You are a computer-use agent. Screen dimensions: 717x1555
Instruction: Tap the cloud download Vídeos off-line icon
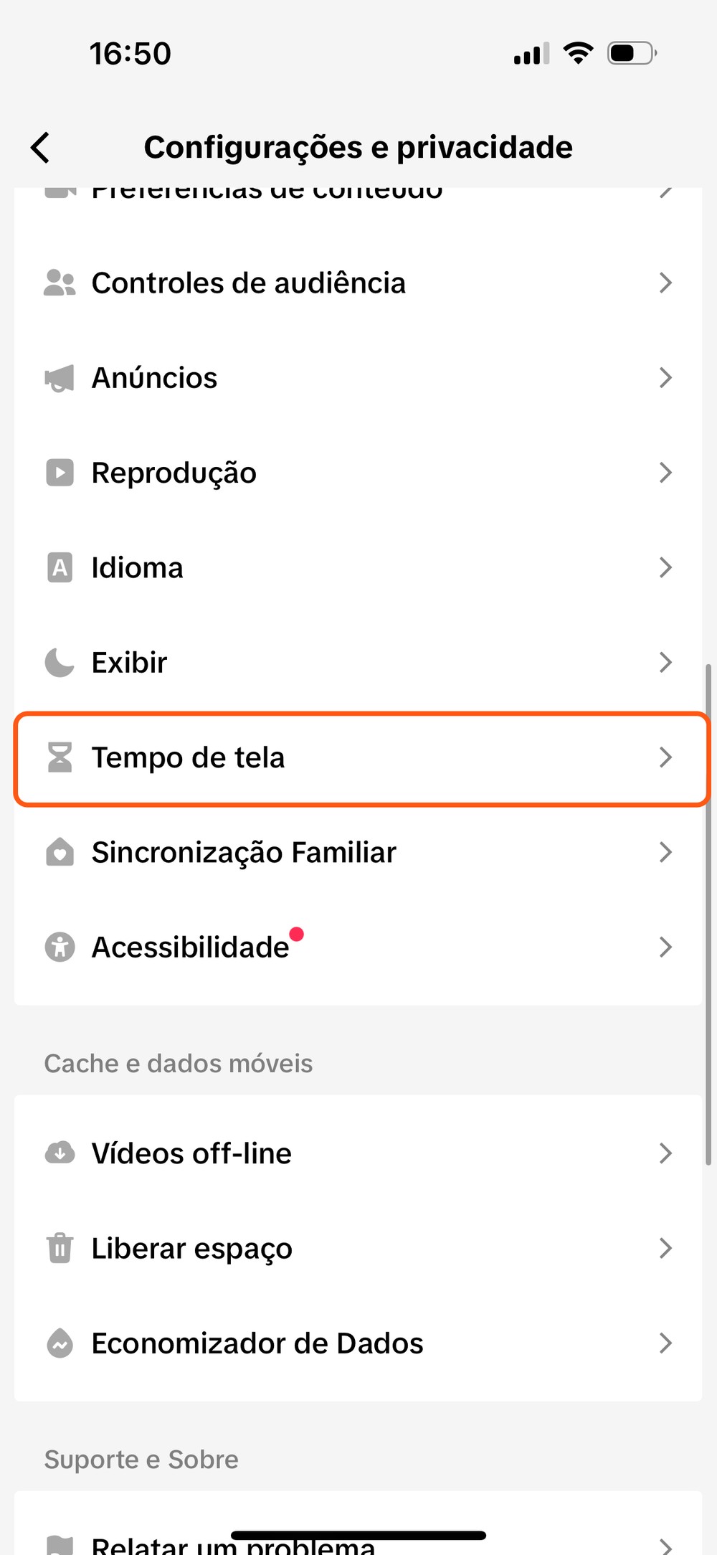60,1153
